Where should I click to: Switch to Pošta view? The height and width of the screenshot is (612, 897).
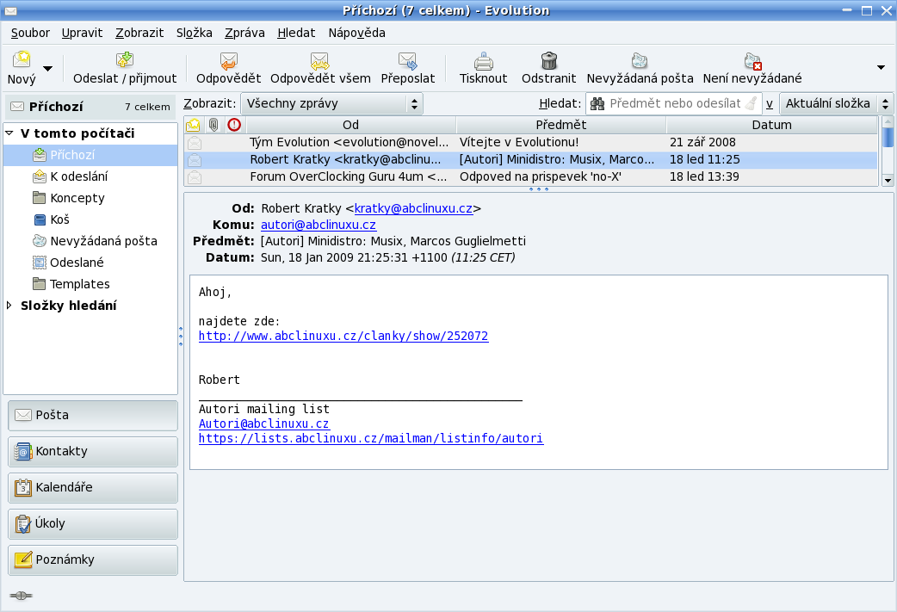tap(93, 415)
